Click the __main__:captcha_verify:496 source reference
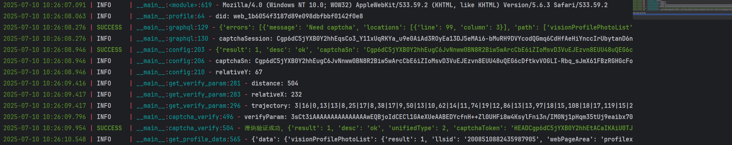 click(x=185, y=117)
